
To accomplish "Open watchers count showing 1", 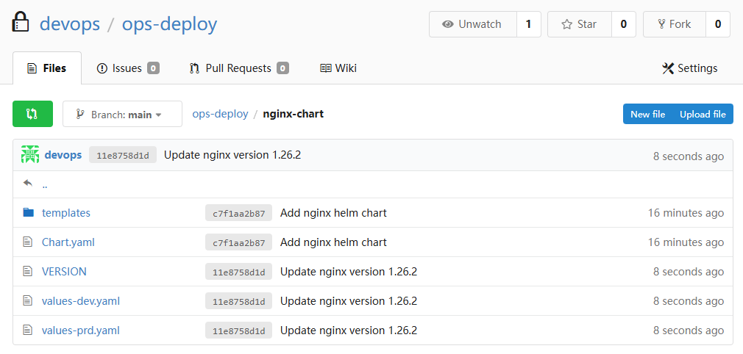I will pos(529,24).
